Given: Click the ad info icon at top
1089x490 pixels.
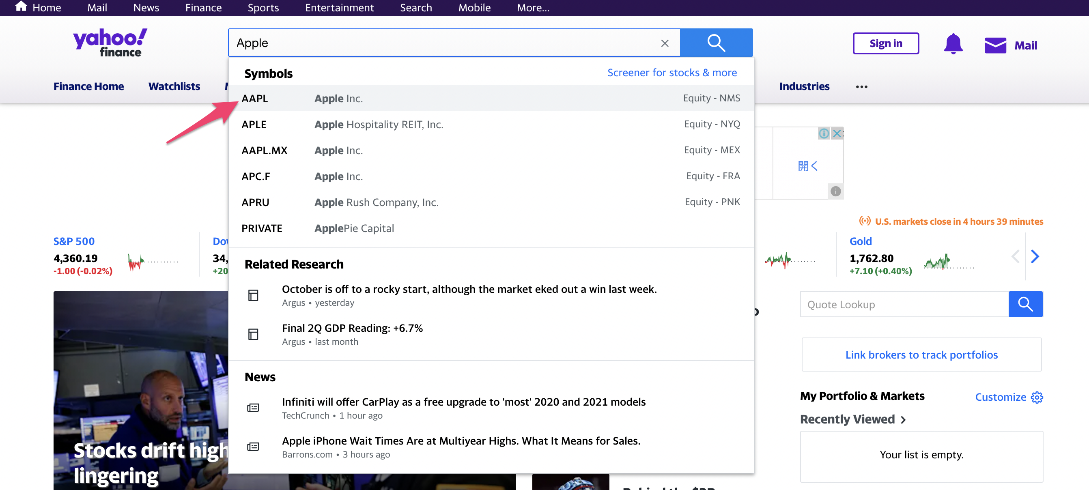Looking at the screenshot, I should (x=824, y=133).
